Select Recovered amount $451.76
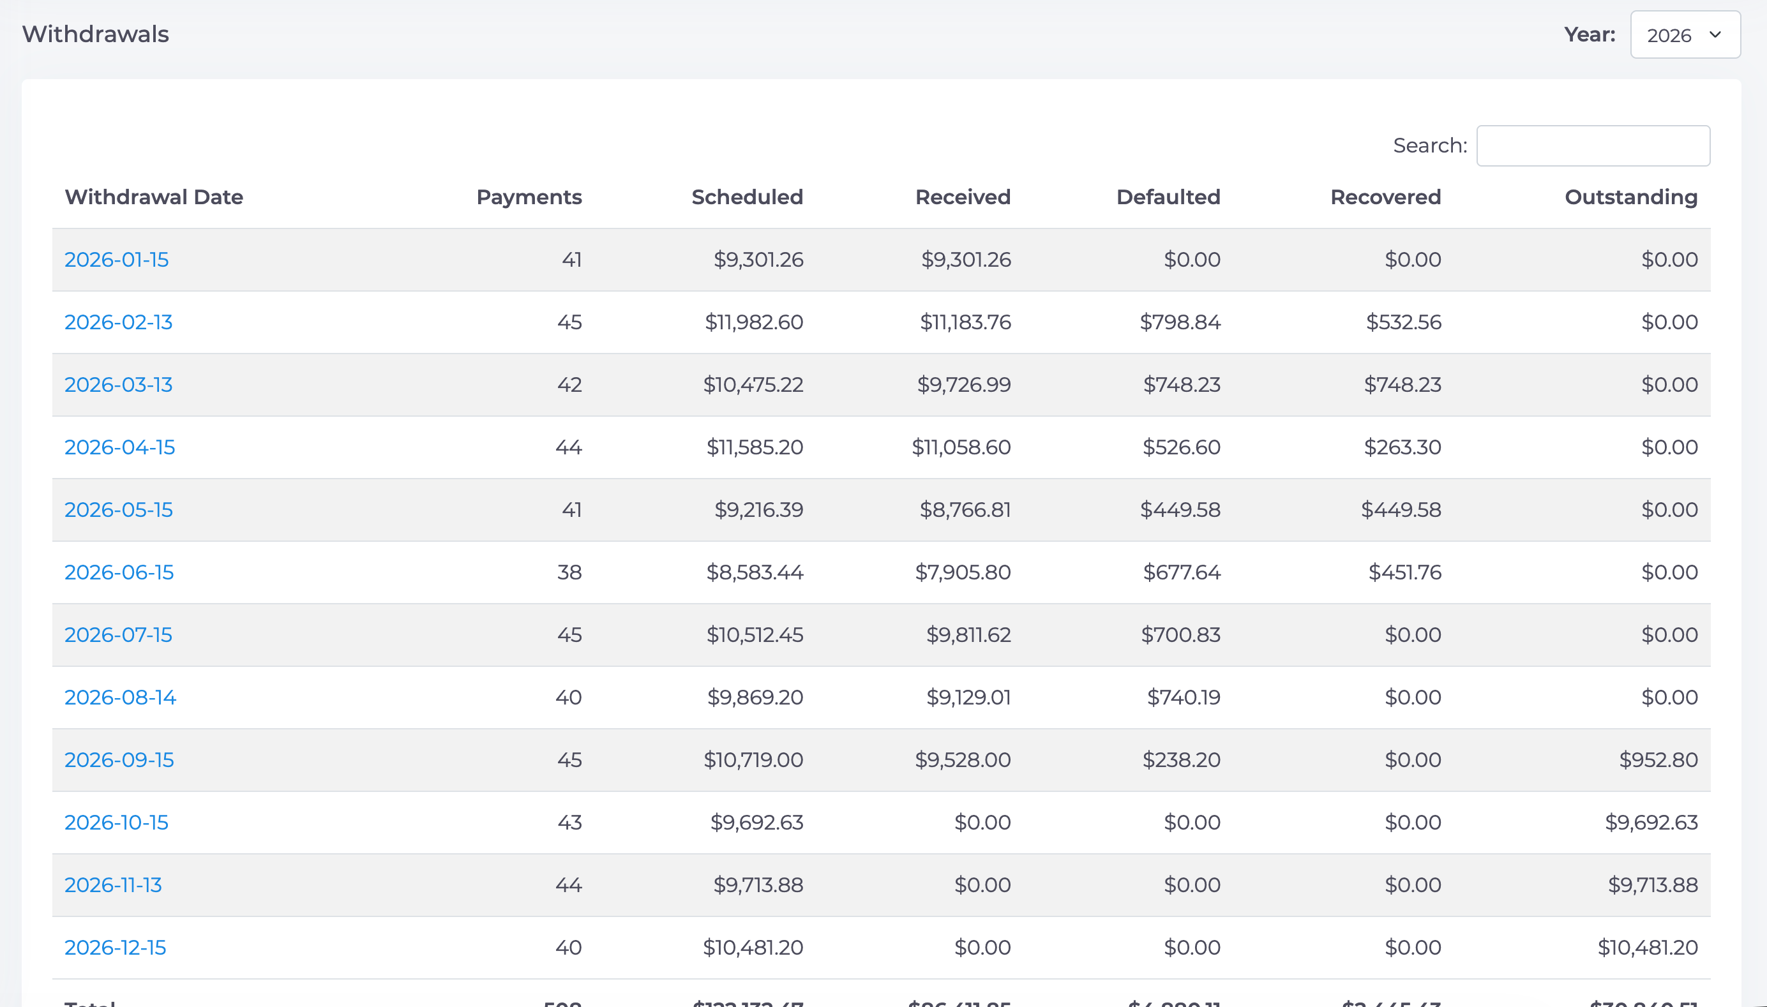Screen dimensions: 1767x1007 [x=1405, y=572]
